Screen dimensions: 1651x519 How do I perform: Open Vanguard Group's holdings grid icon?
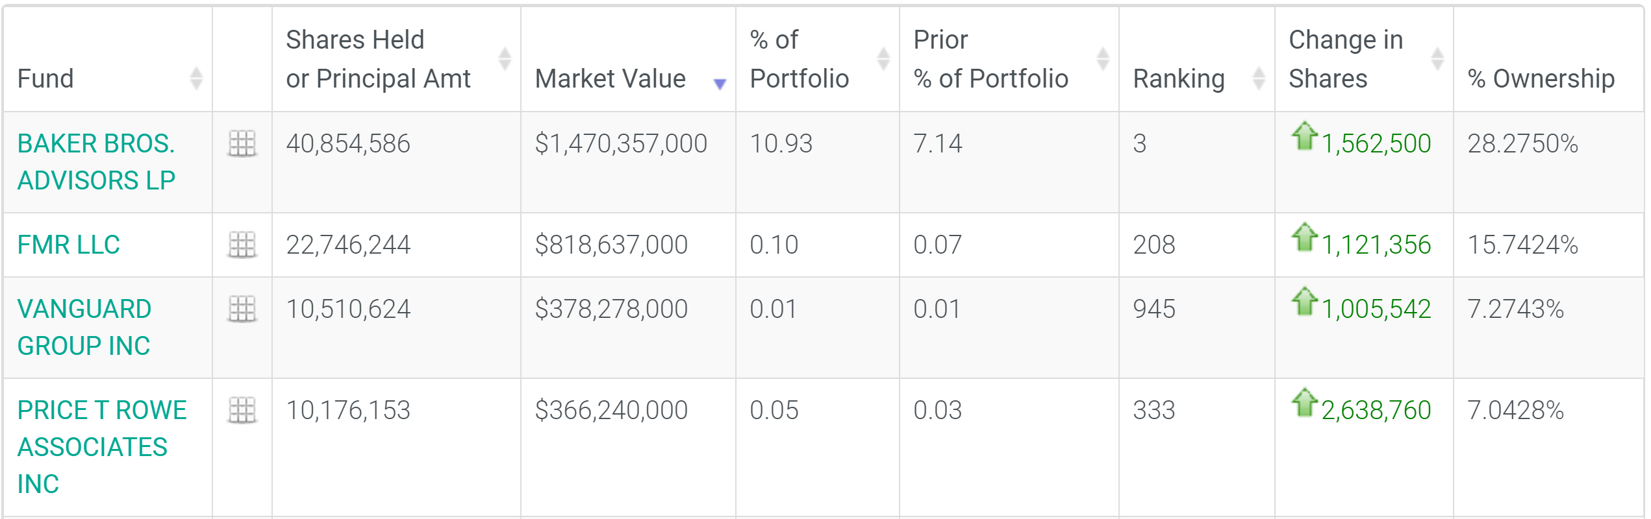tap(242, 309)
